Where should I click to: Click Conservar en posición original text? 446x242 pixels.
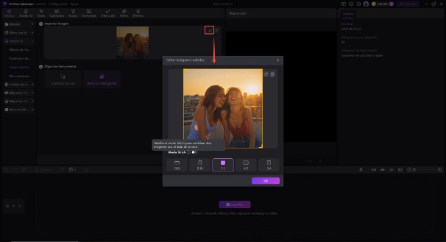362,55
